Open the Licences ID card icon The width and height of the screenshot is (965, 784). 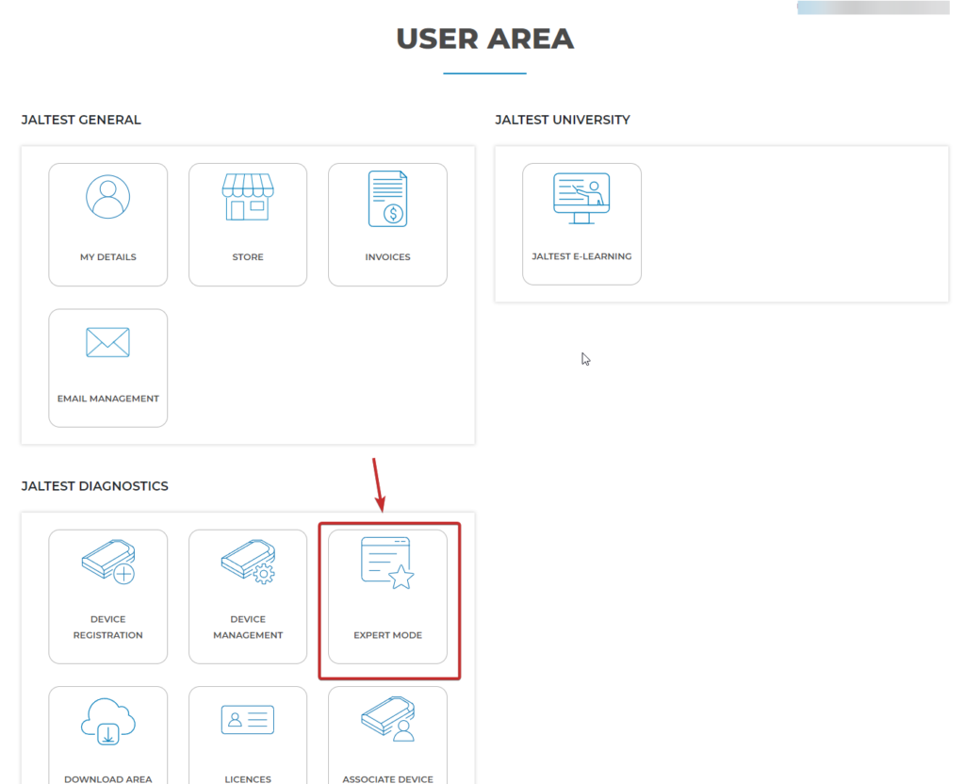click(x=248, y=719)
